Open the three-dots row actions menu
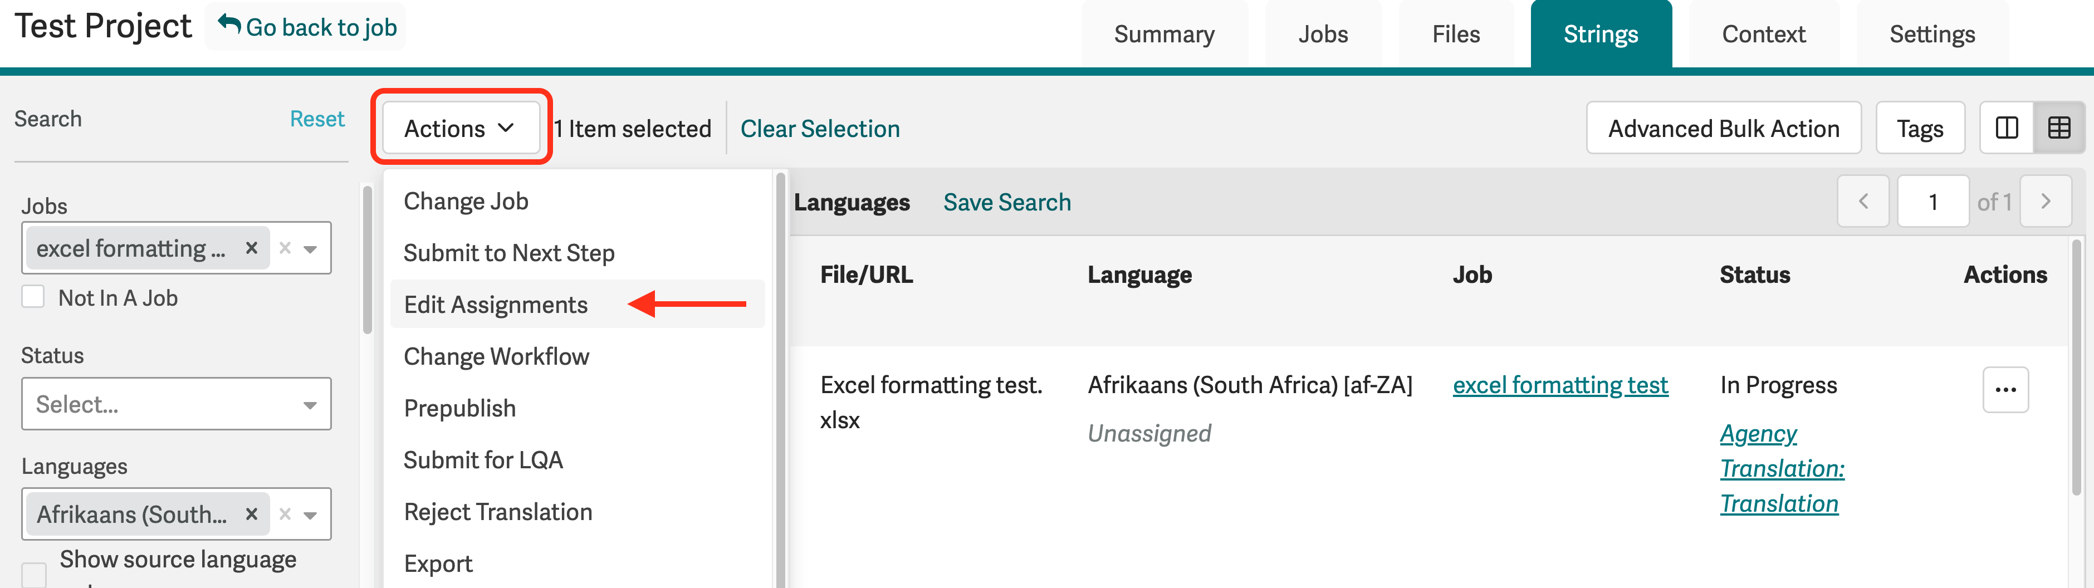This screenshot has height=588, width=2094. [2005, 390]
